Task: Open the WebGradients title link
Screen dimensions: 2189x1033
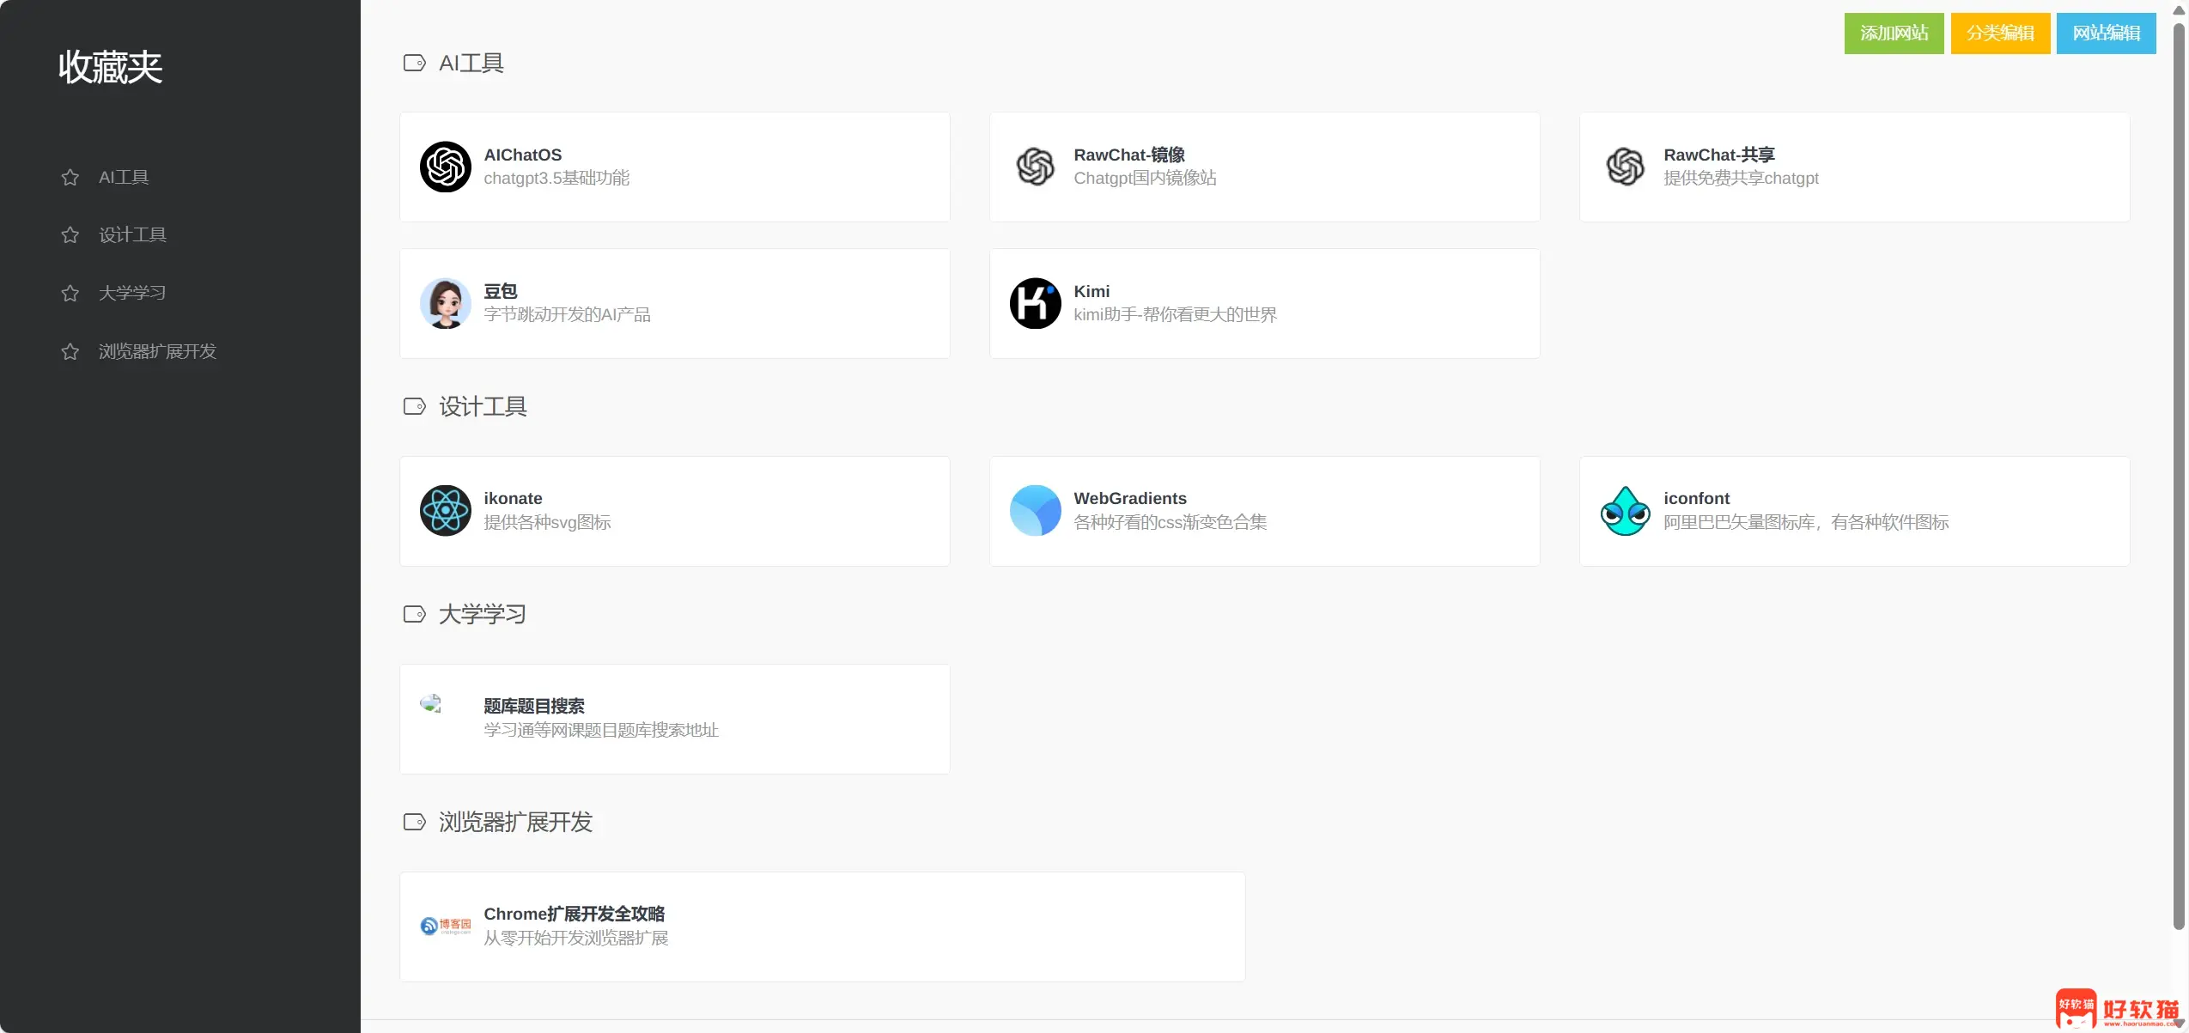Action: [x=1130, y=498]
